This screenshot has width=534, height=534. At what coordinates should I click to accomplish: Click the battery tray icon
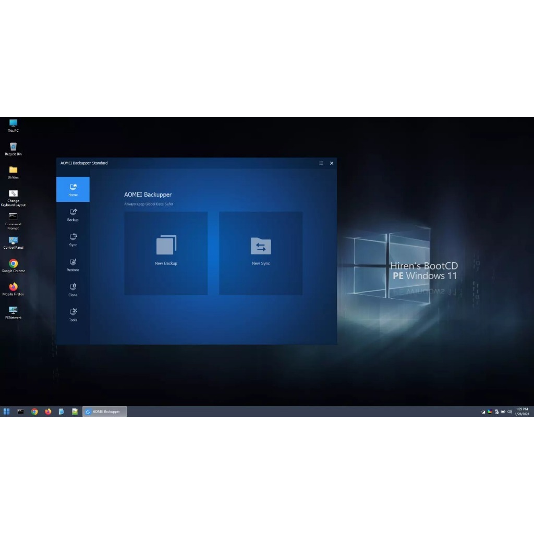coord(503,412)
